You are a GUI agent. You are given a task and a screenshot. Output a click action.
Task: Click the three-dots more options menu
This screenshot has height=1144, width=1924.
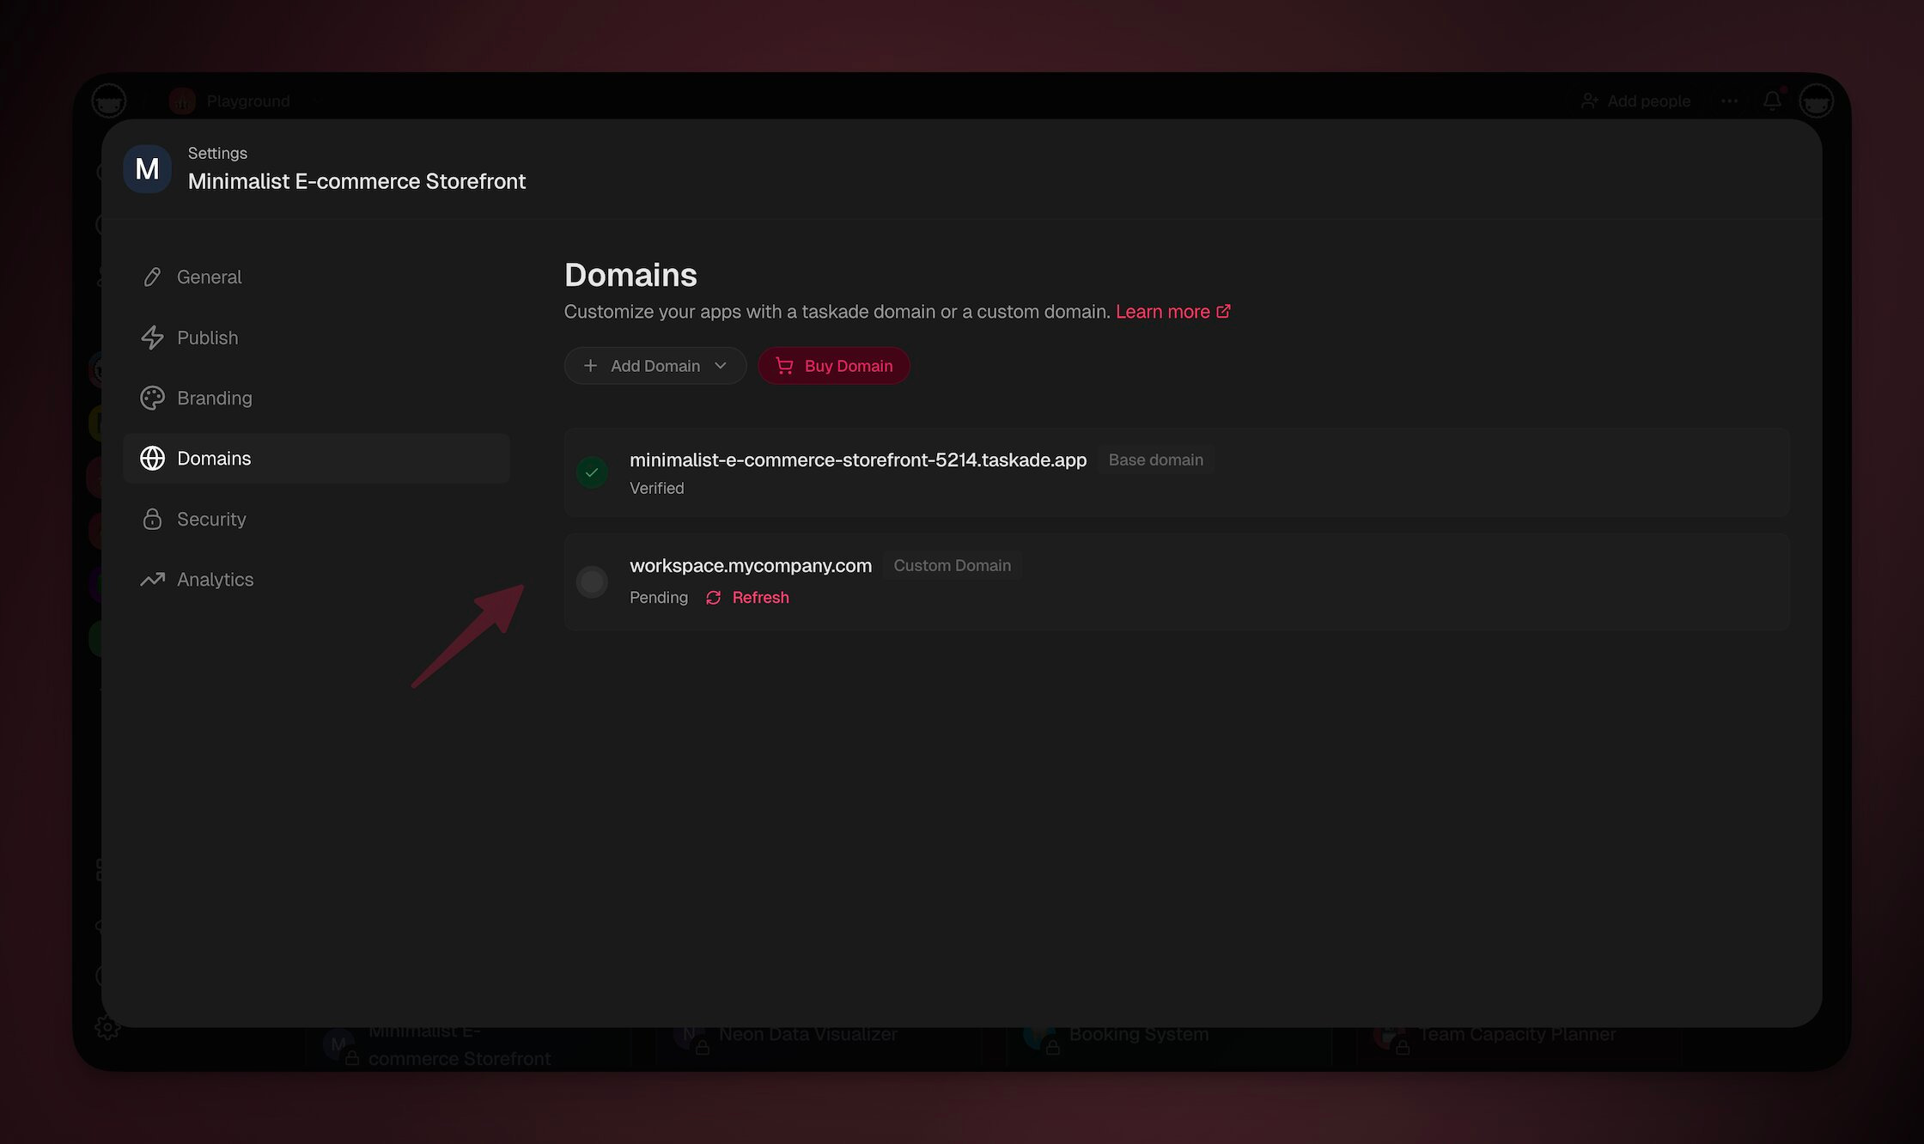1730,101
